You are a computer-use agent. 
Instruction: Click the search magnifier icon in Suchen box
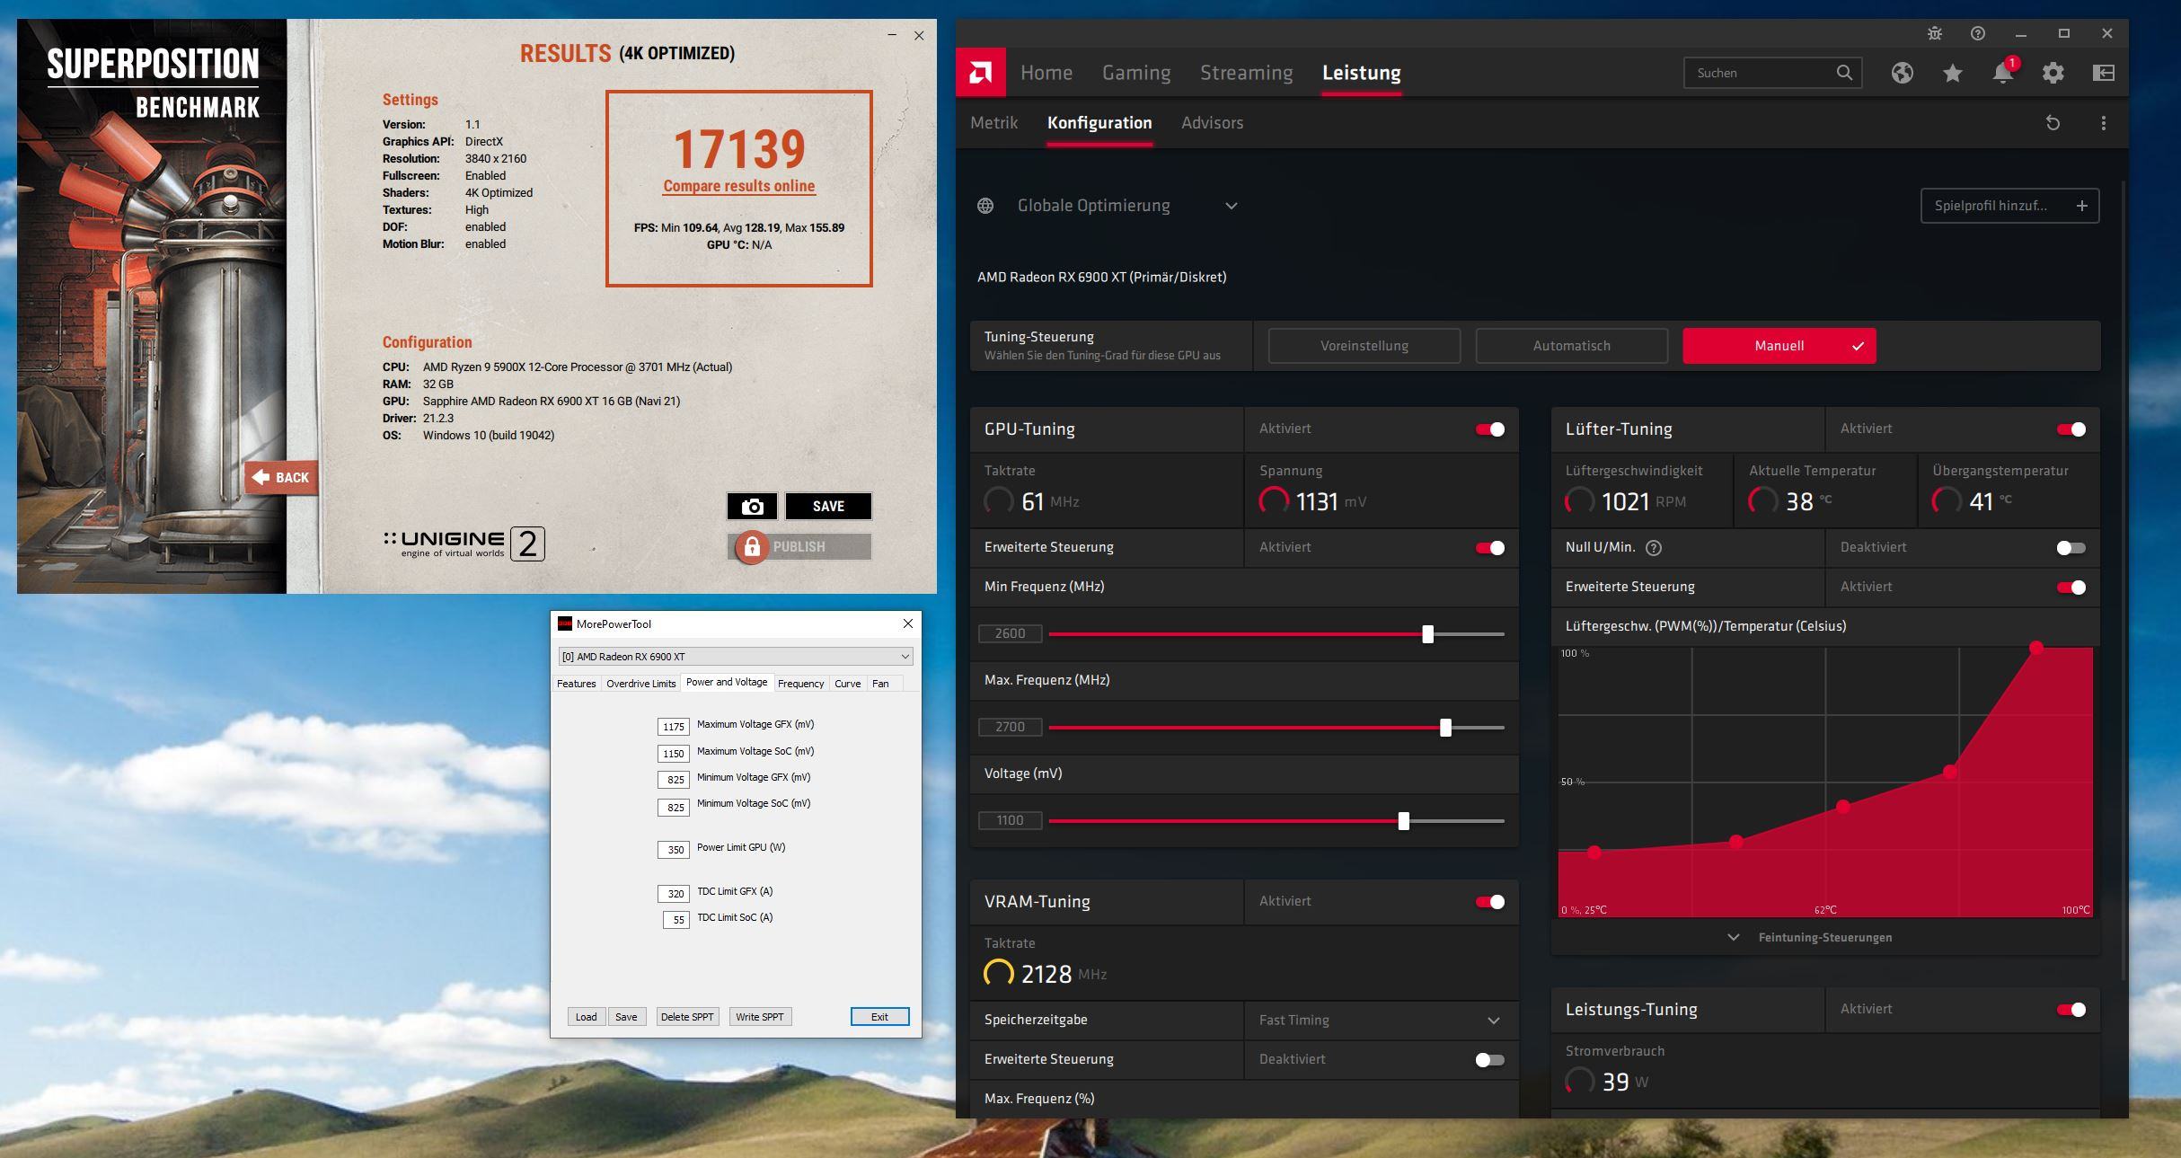[1844, 73]
